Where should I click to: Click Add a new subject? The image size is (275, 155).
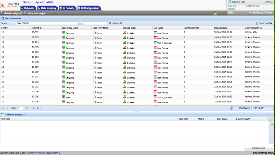pyautogui.click(x=34, y=13)
